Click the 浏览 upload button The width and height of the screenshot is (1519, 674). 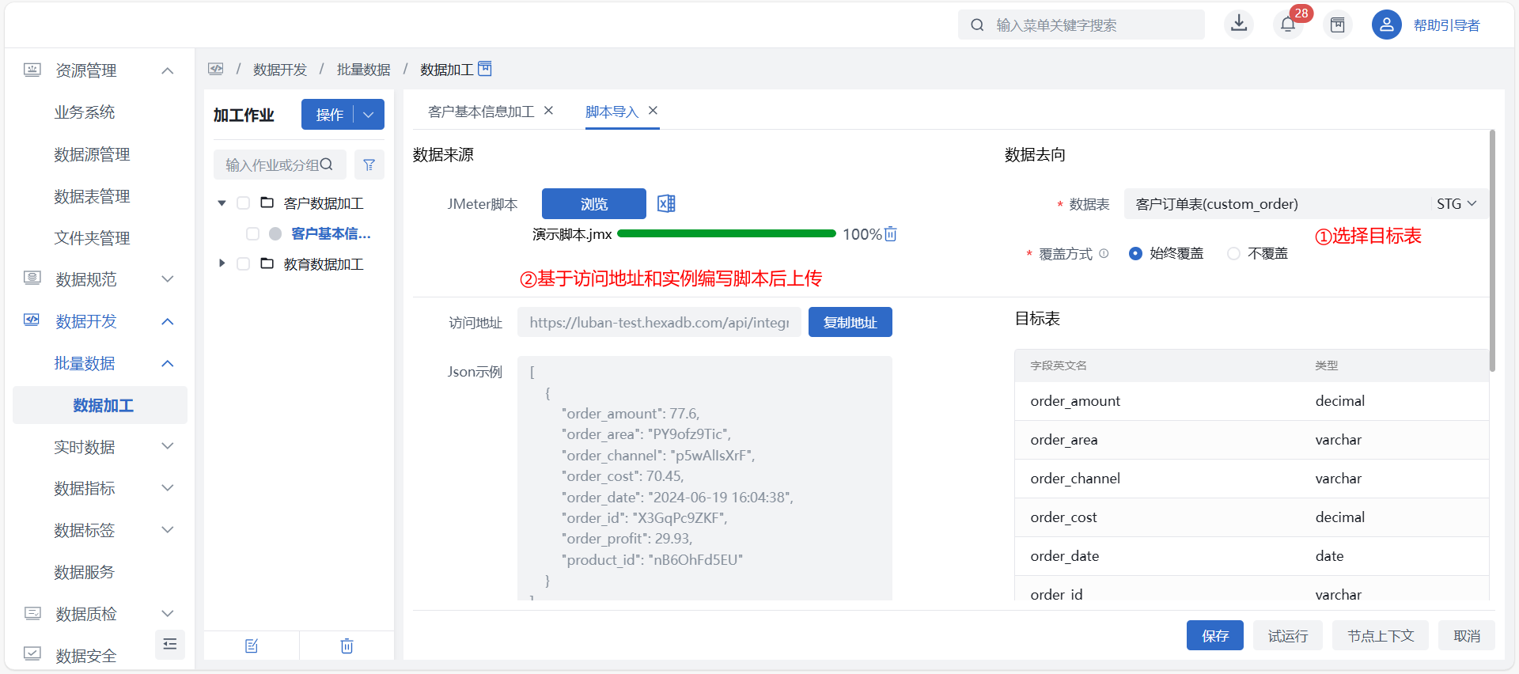coord(594,203)
